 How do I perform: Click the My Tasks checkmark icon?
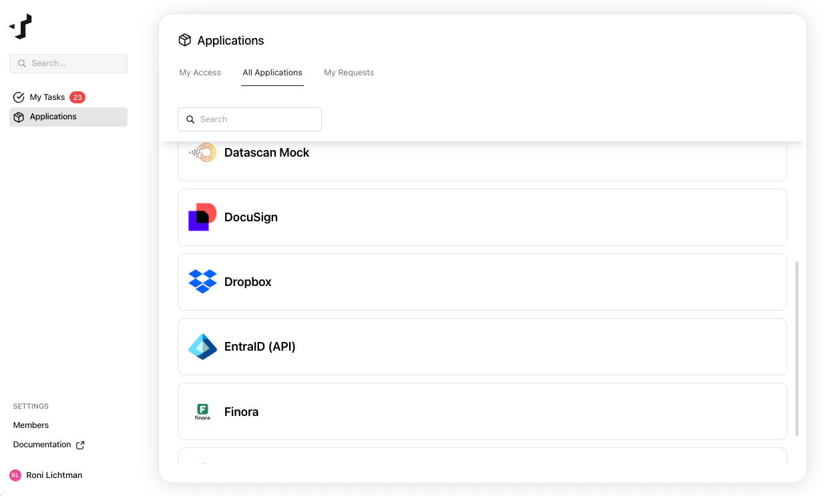pyautogui.click(x=19, y=97)
